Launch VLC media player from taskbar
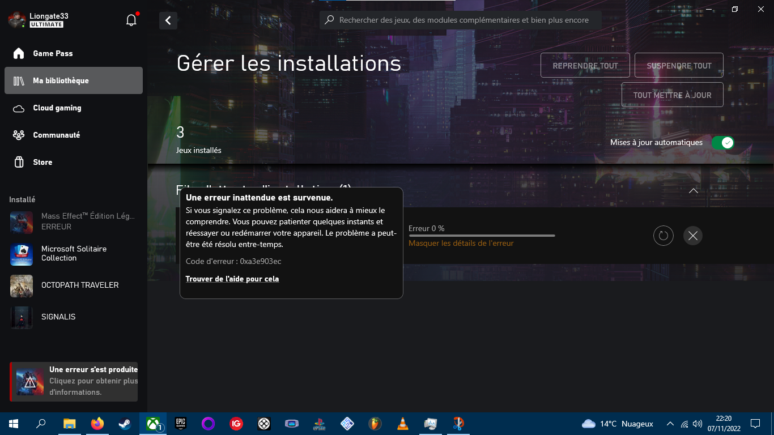Image resolution: width=774 pixels, height=435 pixels. point(403,424)
